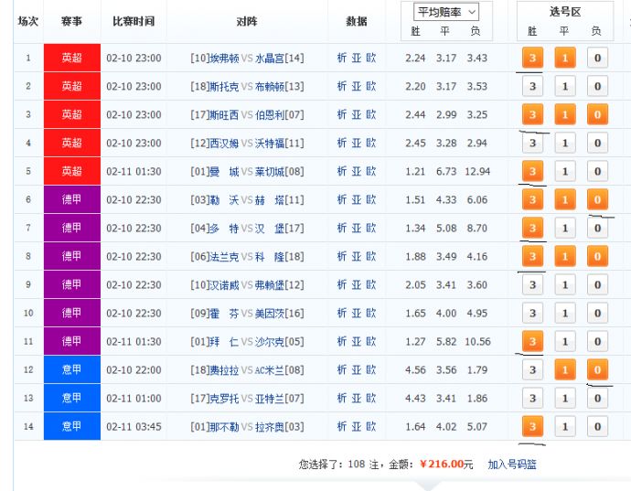Click 加入号码篮 link
Viewport: 631px width, 491px height.
point(512,464)
